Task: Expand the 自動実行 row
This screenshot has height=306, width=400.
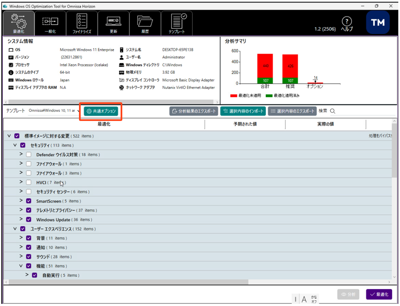Action: coord(27,275)
